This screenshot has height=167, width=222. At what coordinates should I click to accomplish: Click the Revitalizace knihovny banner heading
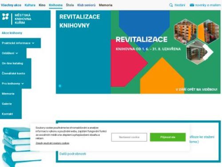79,21
